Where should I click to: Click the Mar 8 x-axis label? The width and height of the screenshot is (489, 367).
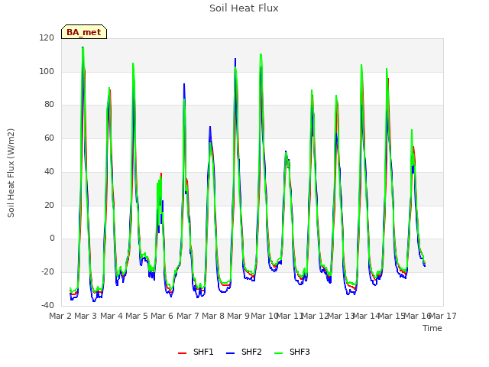click(x=213, y=316)
